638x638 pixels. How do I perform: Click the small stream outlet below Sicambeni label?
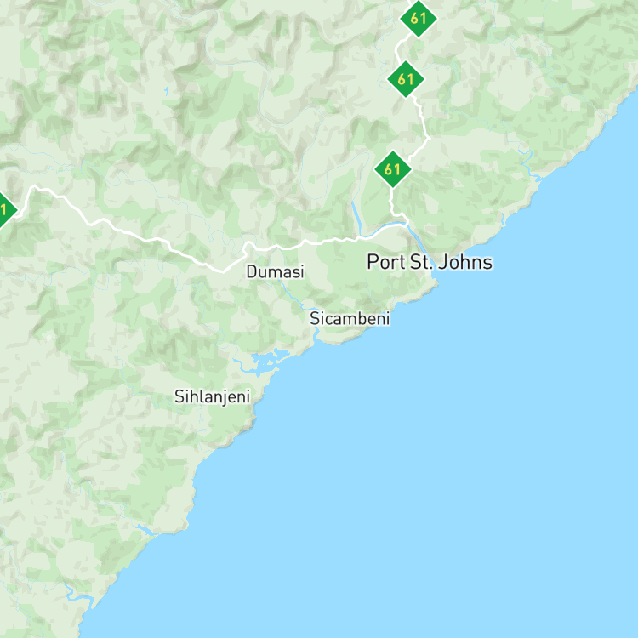coord(316,336)
